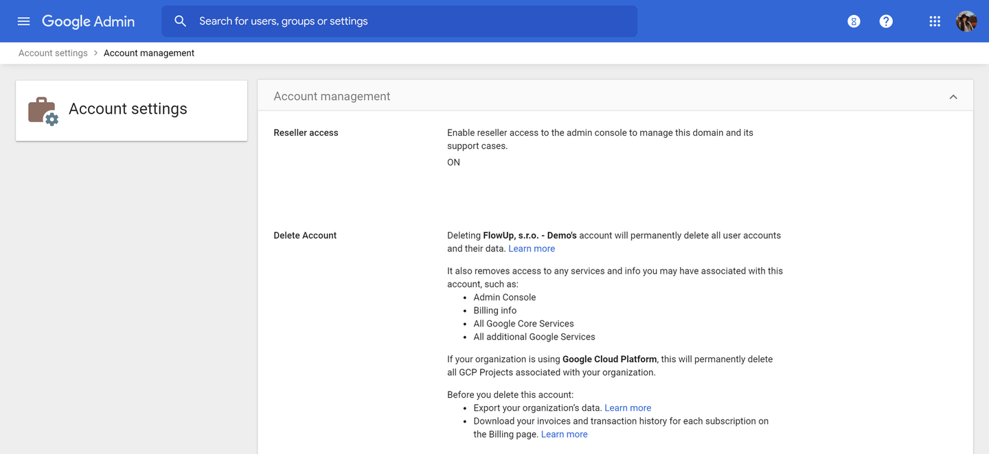Open the account profile avatar
The width and height of the screenshot is (989, 454).
click(x=966, y=21)
